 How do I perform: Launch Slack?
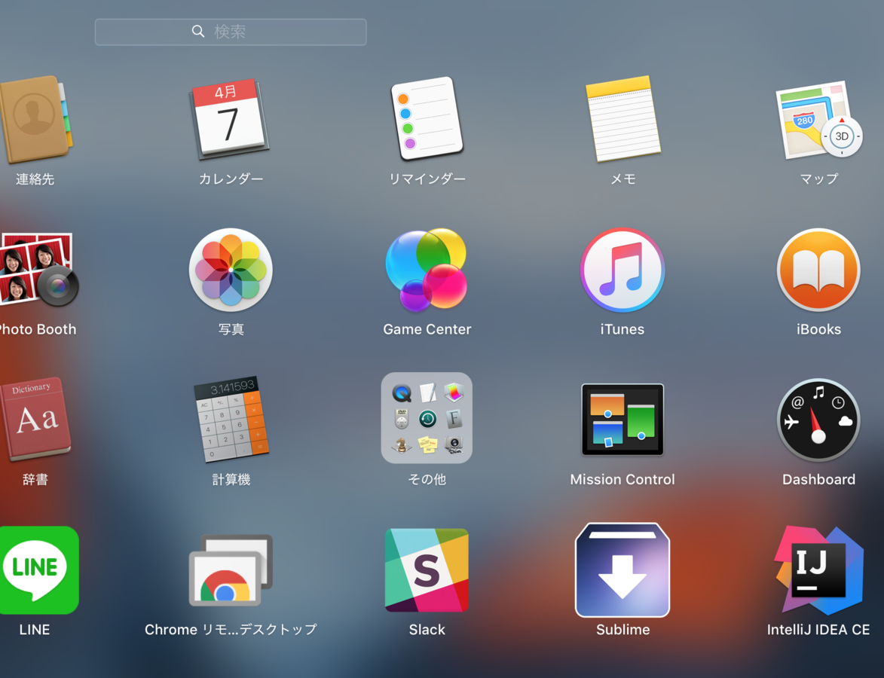click(427, 570)
